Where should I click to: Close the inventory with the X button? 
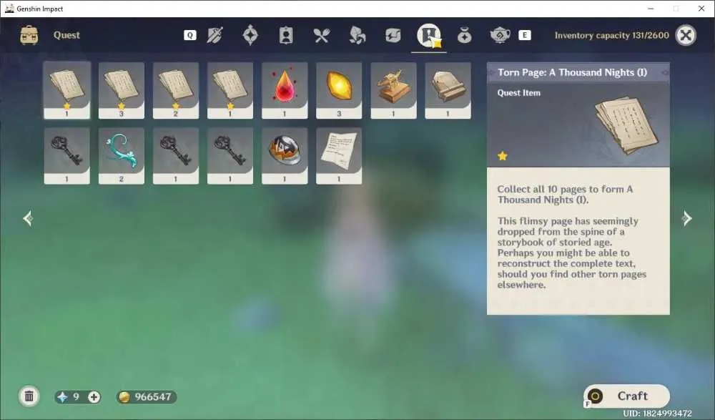[686, 35]
